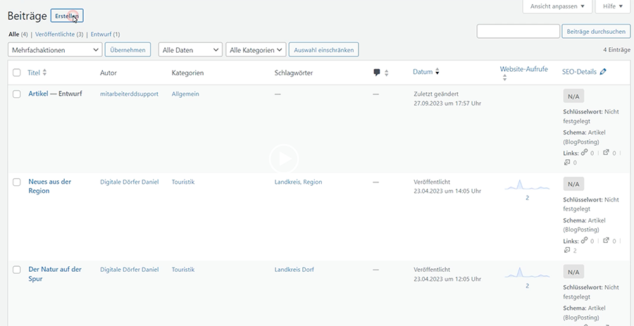This screenshot has width=634, height=326.
Task: Select the Neues aus der Region checkbox
Action: (17, 182)
